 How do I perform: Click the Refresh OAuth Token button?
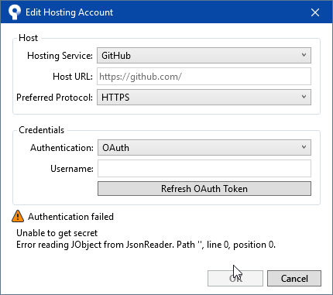(204, 189)
